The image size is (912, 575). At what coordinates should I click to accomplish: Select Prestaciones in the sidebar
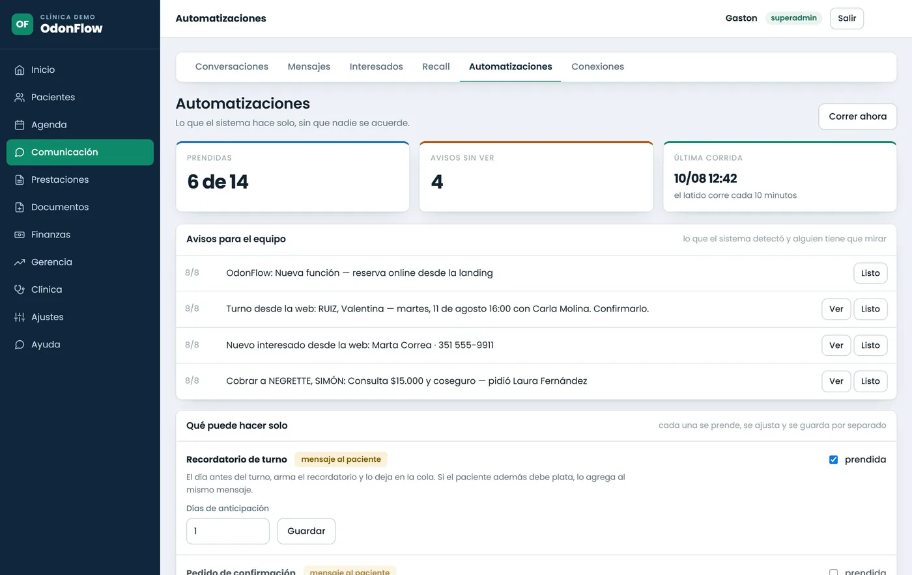(80, 180)
